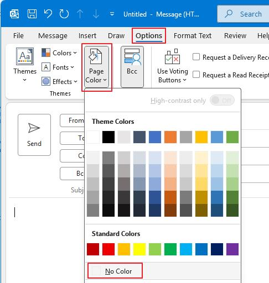The height and width of the screenshot is (283, 269).
Task: Select the purple standard color
Action: 232,249
